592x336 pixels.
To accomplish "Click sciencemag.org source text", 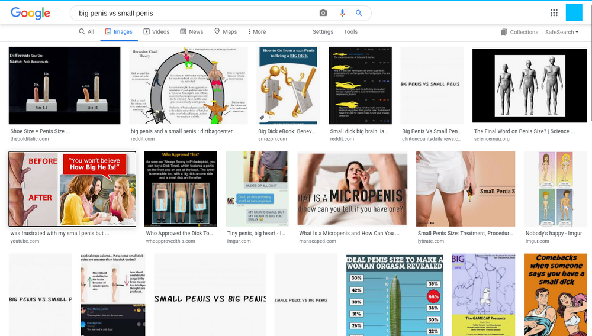I will (x=491, y=139).
